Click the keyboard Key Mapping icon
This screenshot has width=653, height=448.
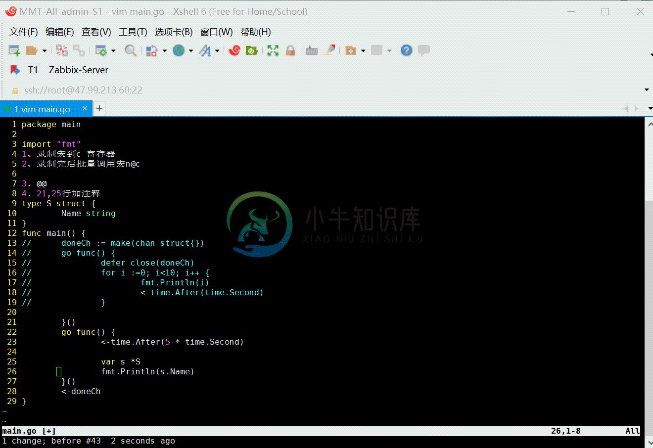pos(312,50)
